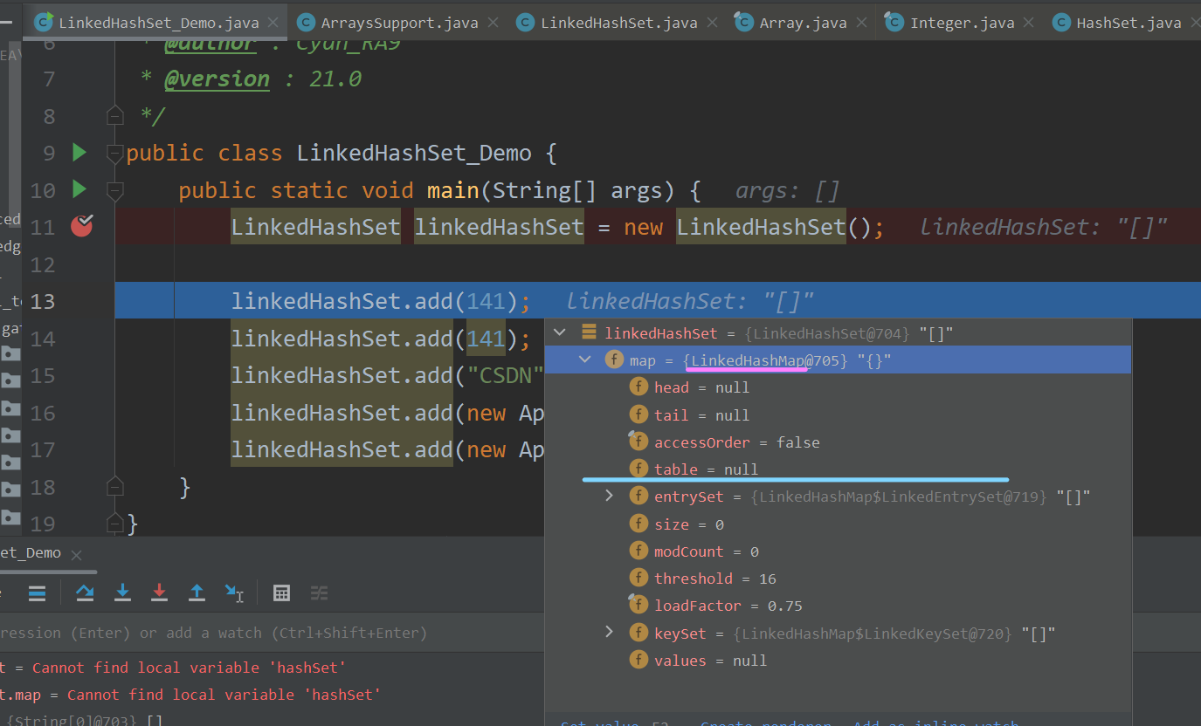Image resolution: width=1201 pixels, height=726 pixels.
Task: Click the main method name on line 10
Action: pyautogui.click(x=453, y=190)
